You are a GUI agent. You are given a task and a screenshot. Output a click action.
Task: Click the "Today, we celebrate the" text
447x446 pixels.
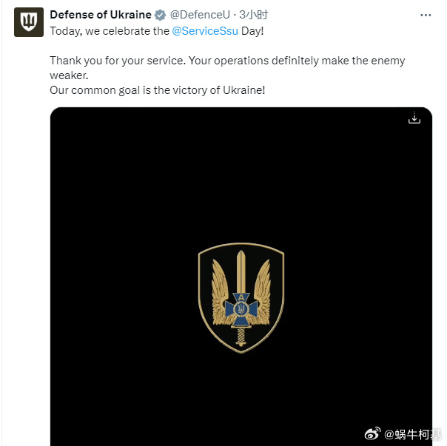pyautogui.click(x=110, y=31)
